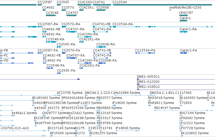Select the EK129602.5prime EST label
Viewport: 215px width, 137px height.
click(x=195, y=133)
